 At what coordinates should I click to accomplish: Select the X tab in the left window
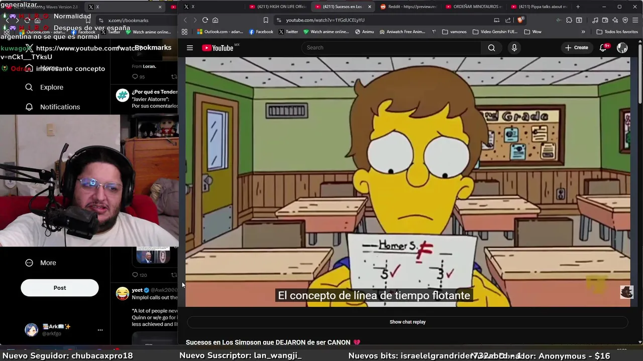126,7
